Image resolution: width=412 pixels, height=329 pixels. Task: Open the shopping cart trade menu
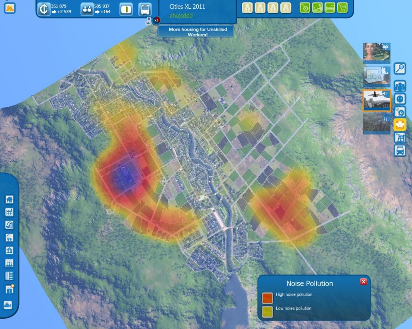tap(342, 7)
